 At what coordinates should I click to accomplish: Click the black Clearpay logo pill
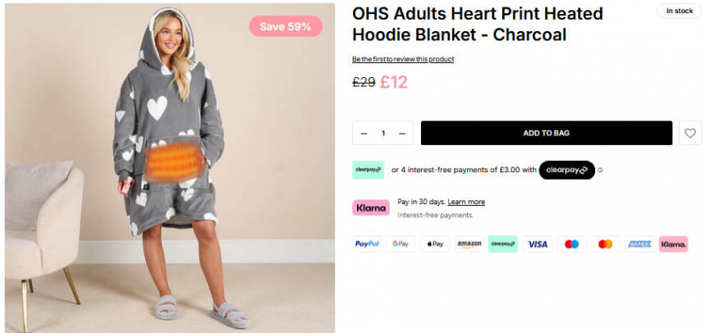coord(566,170)
